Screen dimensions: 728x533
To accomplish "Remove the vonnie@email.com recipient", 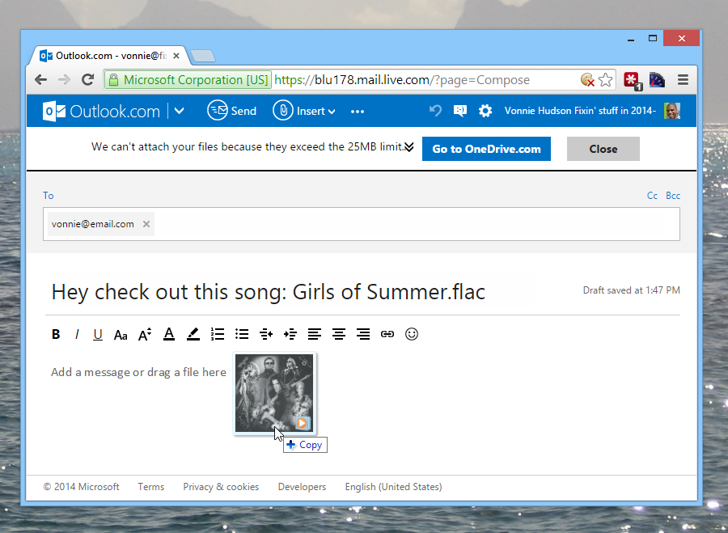I will pos(146,224).
